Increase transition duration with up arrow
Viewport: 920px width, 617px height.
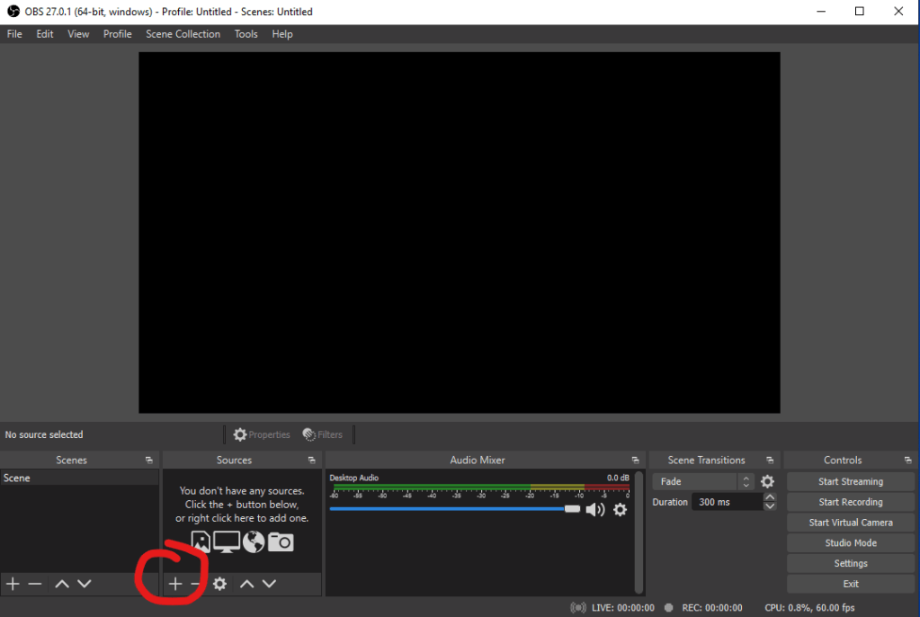(770, 497)
